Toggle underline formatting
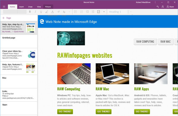Viewport: 178px width, 116px height. click(41, 12)
